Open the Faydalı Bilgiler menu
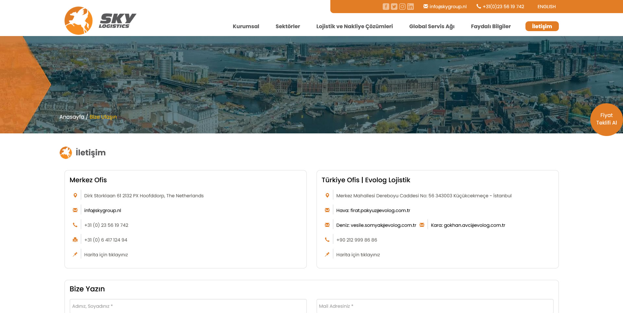The image size is (623, 313). (x=491, y=26)
